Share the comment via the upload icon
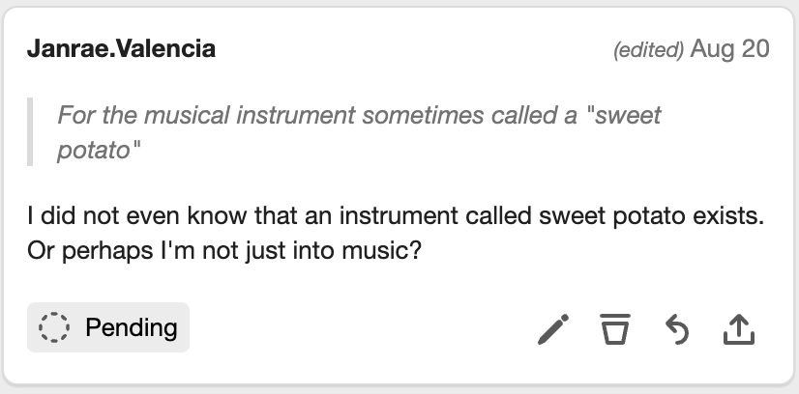The height and width of the screenshot is (394, 799). [x=738, y=329]
